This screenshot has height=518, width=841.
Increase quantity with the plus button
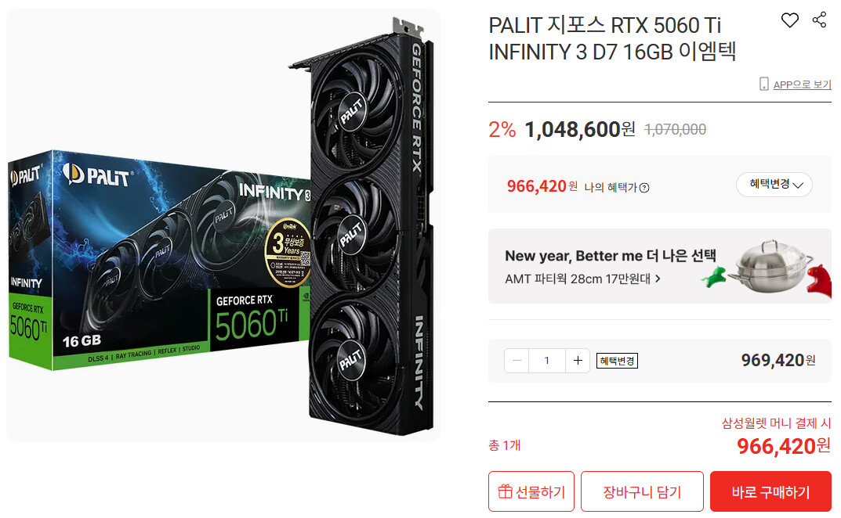click(578, 361)
